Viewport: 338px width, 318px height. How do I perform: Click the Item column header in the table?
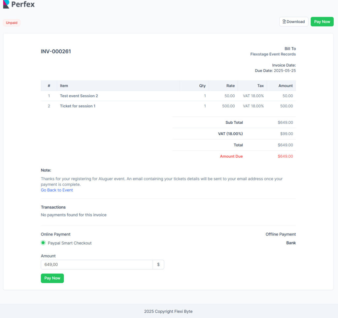pos(64,86)
